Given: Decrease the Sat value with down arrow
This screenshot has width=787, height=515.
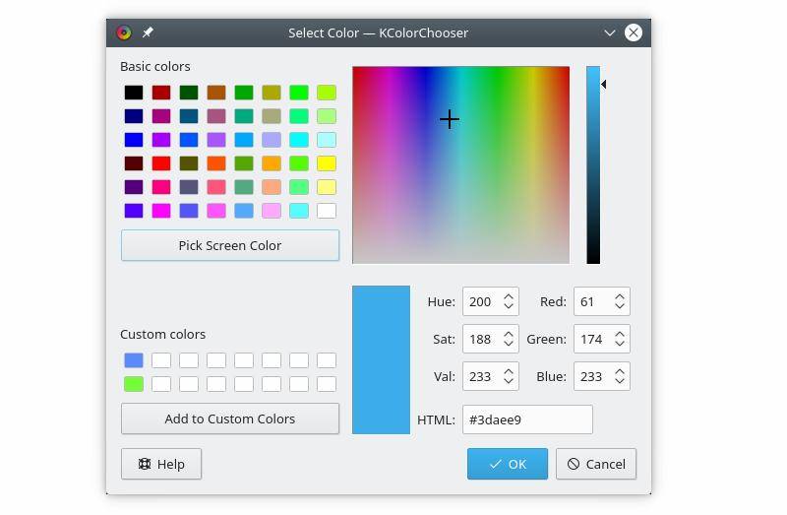Looking at the screenshot, I should (x=509, y=344).
